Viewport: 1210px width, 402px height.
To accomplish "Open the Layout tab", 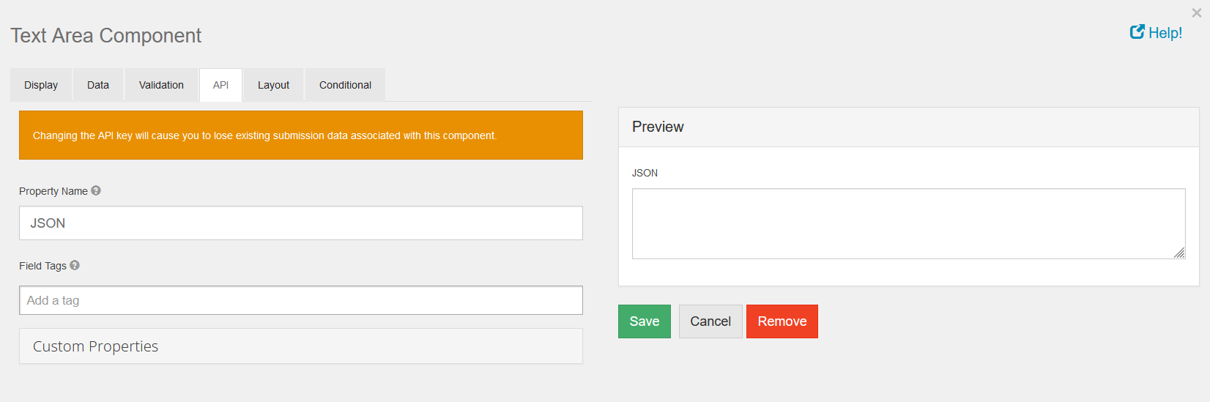I will point(273,85).
